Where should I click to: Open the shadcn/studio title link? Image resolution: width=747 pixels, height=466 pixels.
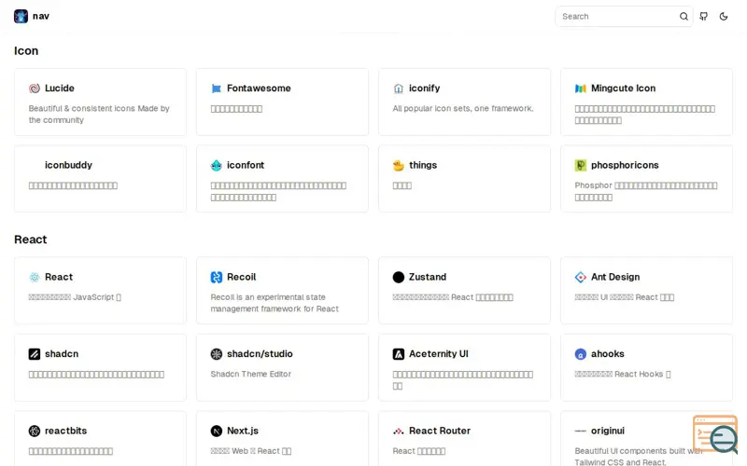[x=260, y=354]
